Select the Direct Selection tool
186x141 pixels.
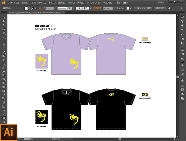(4, 21)
